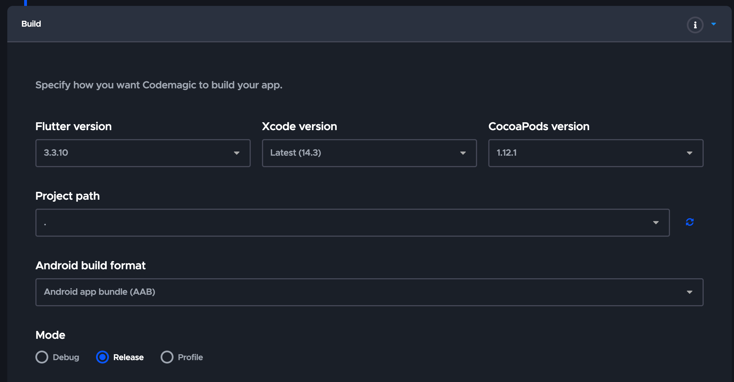Click the Build section header title
The image size is (734, 382).
pyautogui.click(x=31, y=24)
